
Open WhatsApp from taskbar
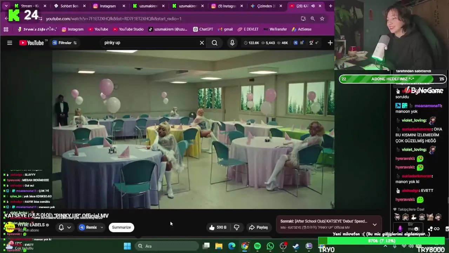pyautogui.click(x=270, y=246)
